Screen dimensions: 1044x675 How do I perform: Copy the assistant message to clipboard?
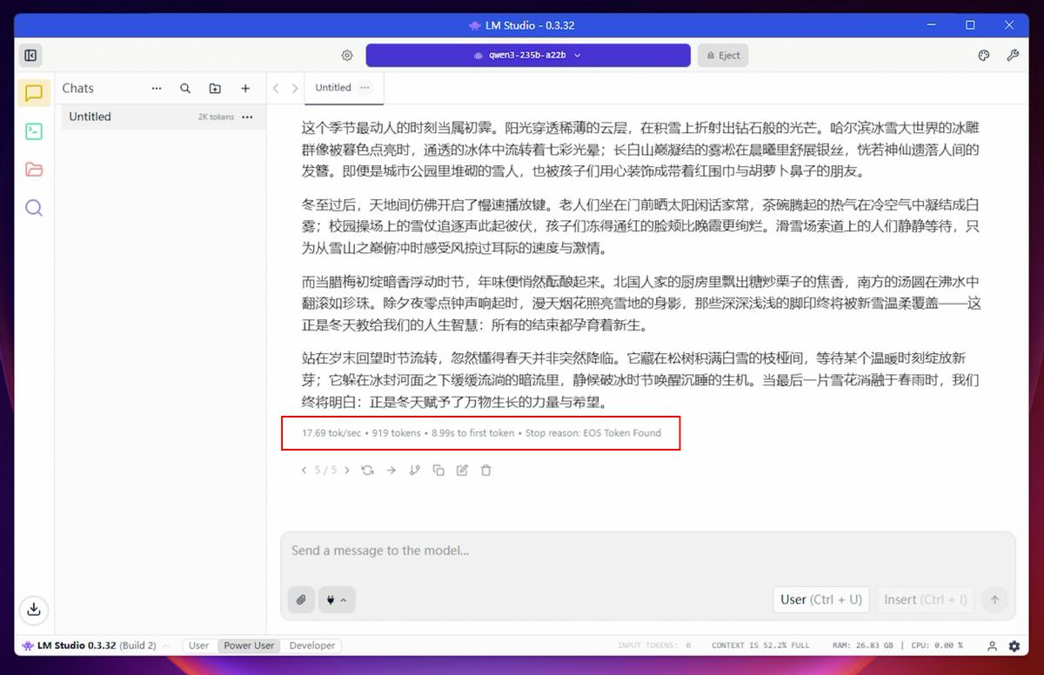438,471
